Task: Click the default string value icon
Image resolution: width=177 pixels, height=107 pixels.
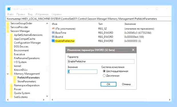Action: (x=53, y=29)
